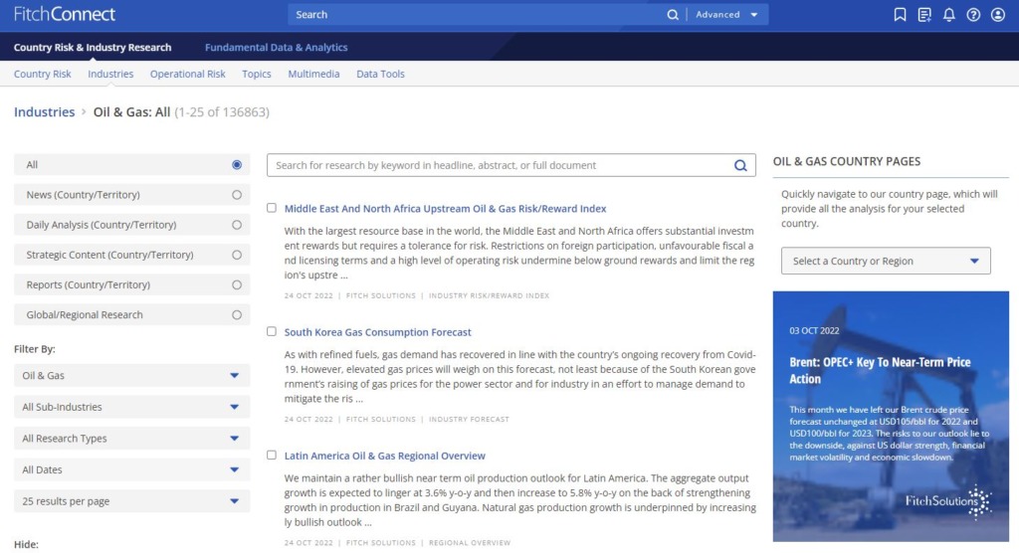Image resolution: width=1019 pixels, height=553 pixels.
Task: Click the notes/report list icon
Action: point(924,15)
